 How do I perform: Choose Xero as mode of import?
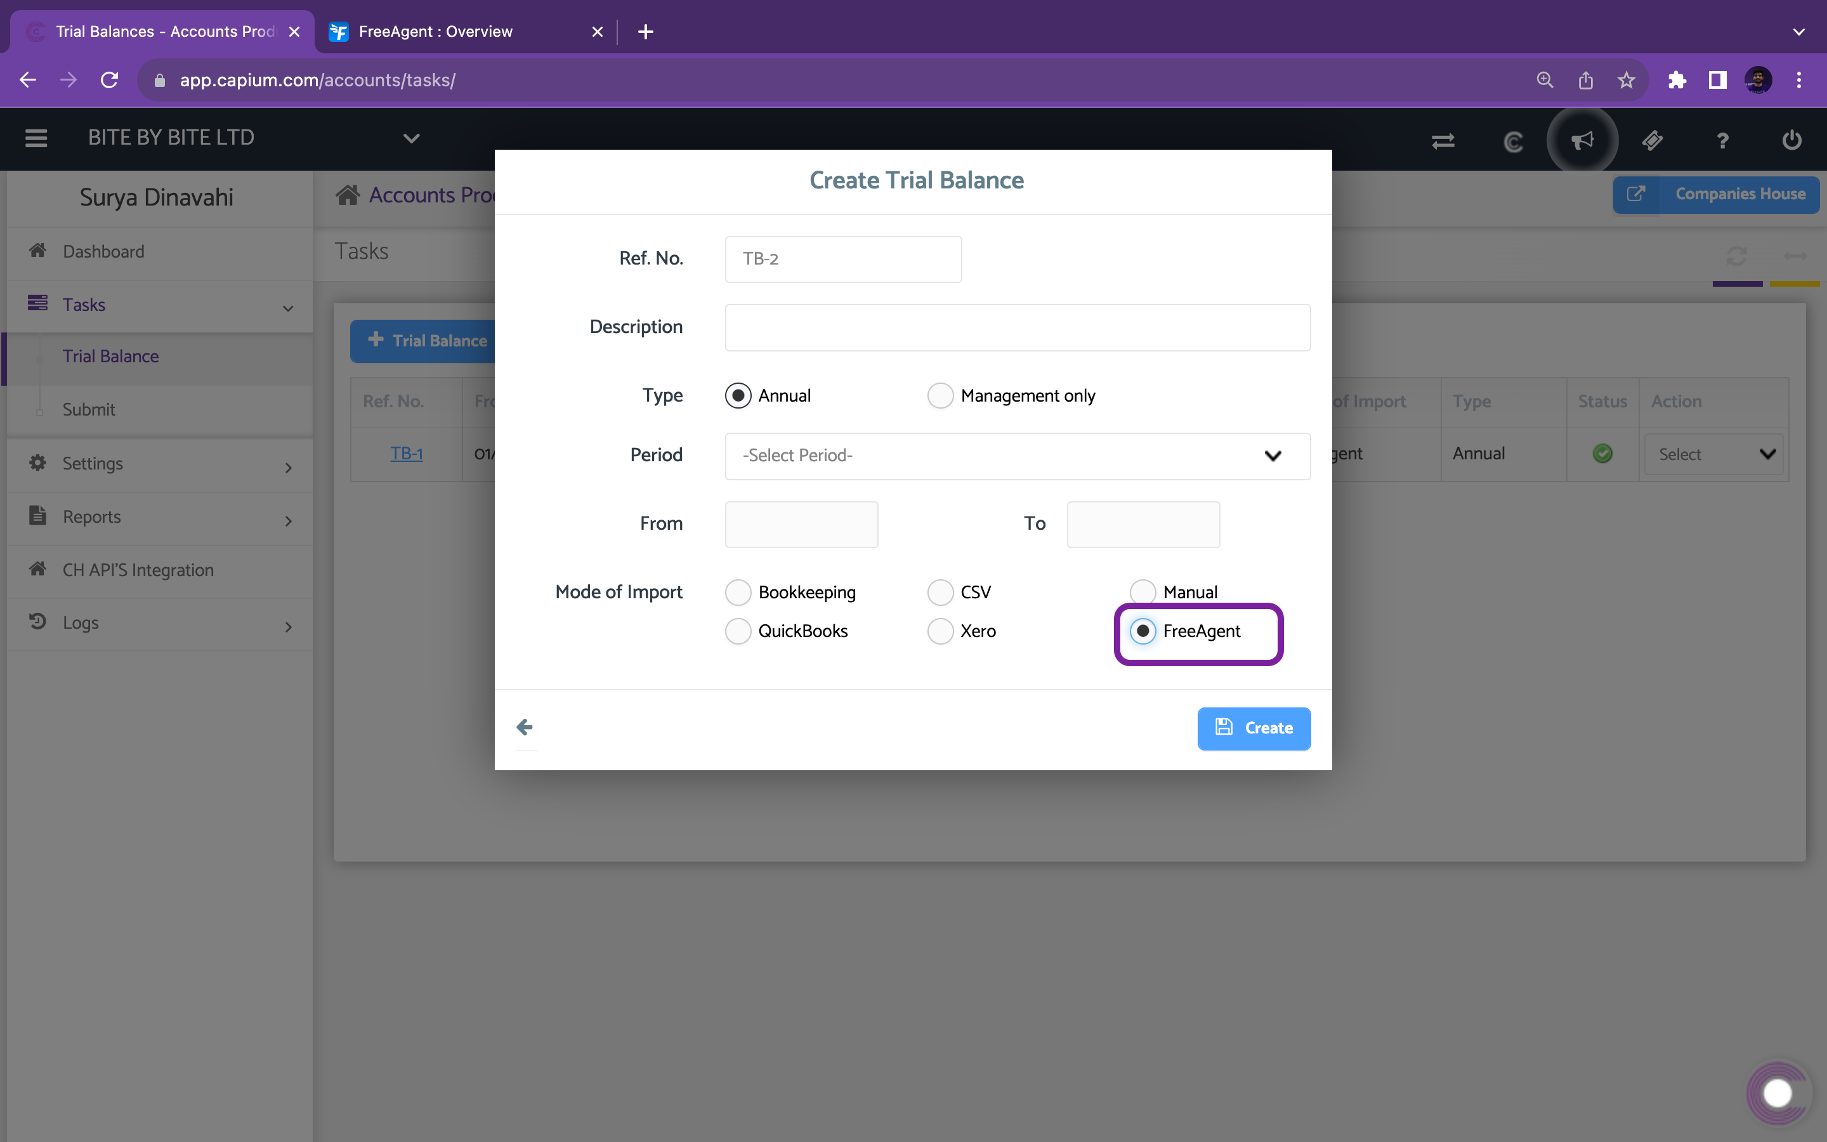tap(940, 631)
